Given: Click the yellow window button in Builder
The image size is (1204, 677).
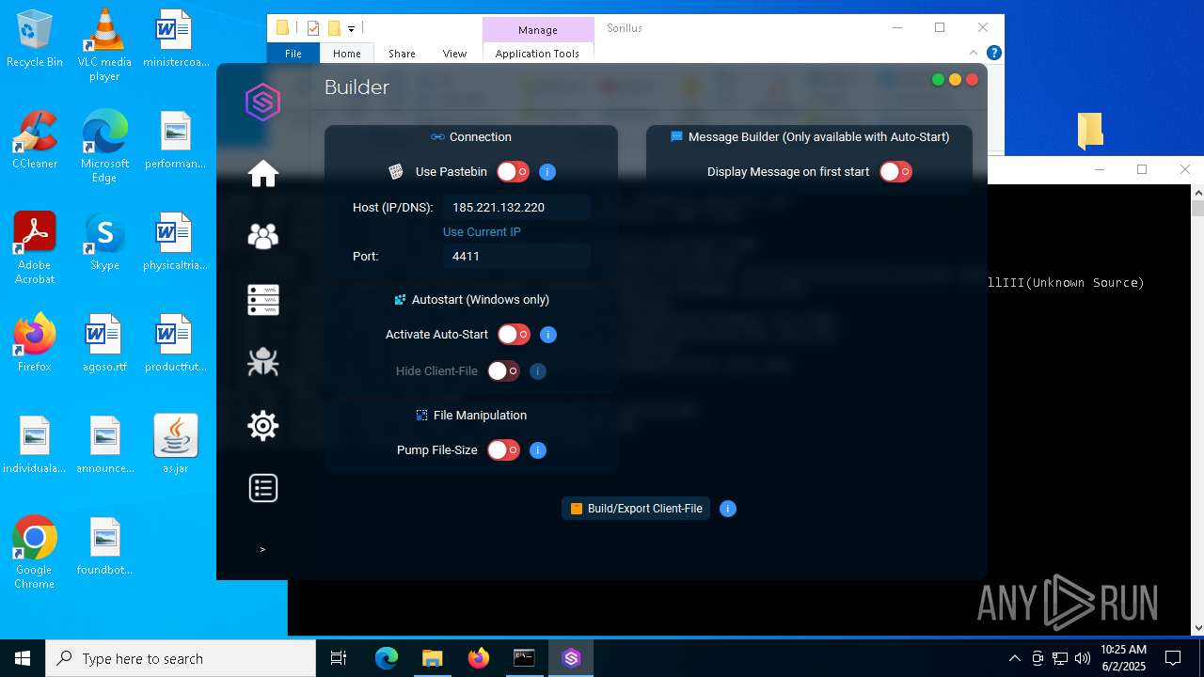Looking at the screenshot, I should point(955,80).
